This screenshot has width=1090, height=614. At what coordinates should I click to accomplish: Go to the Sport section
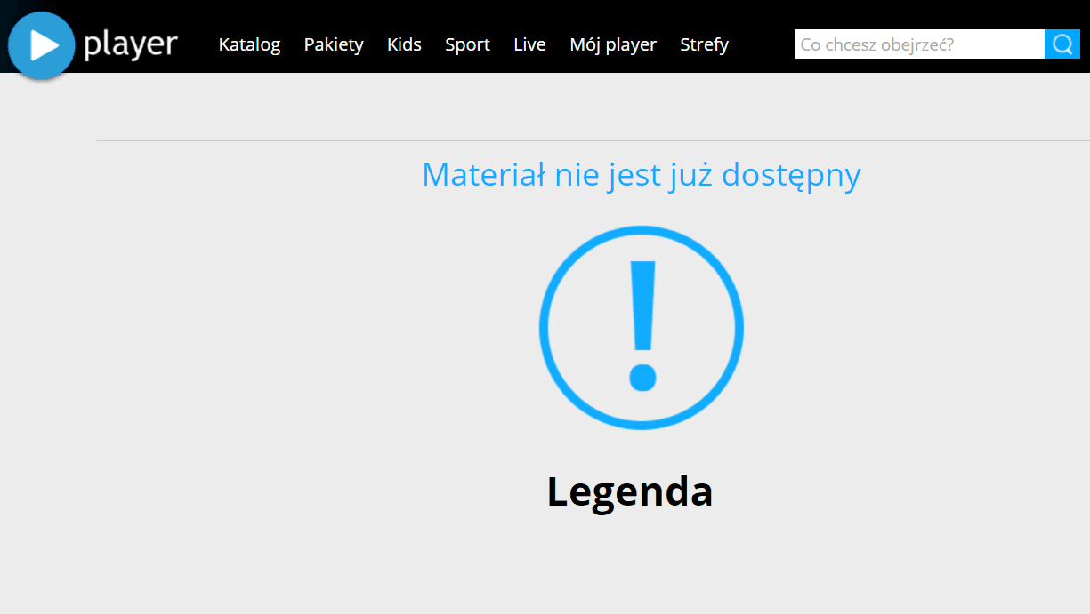[x=468, y=44]
